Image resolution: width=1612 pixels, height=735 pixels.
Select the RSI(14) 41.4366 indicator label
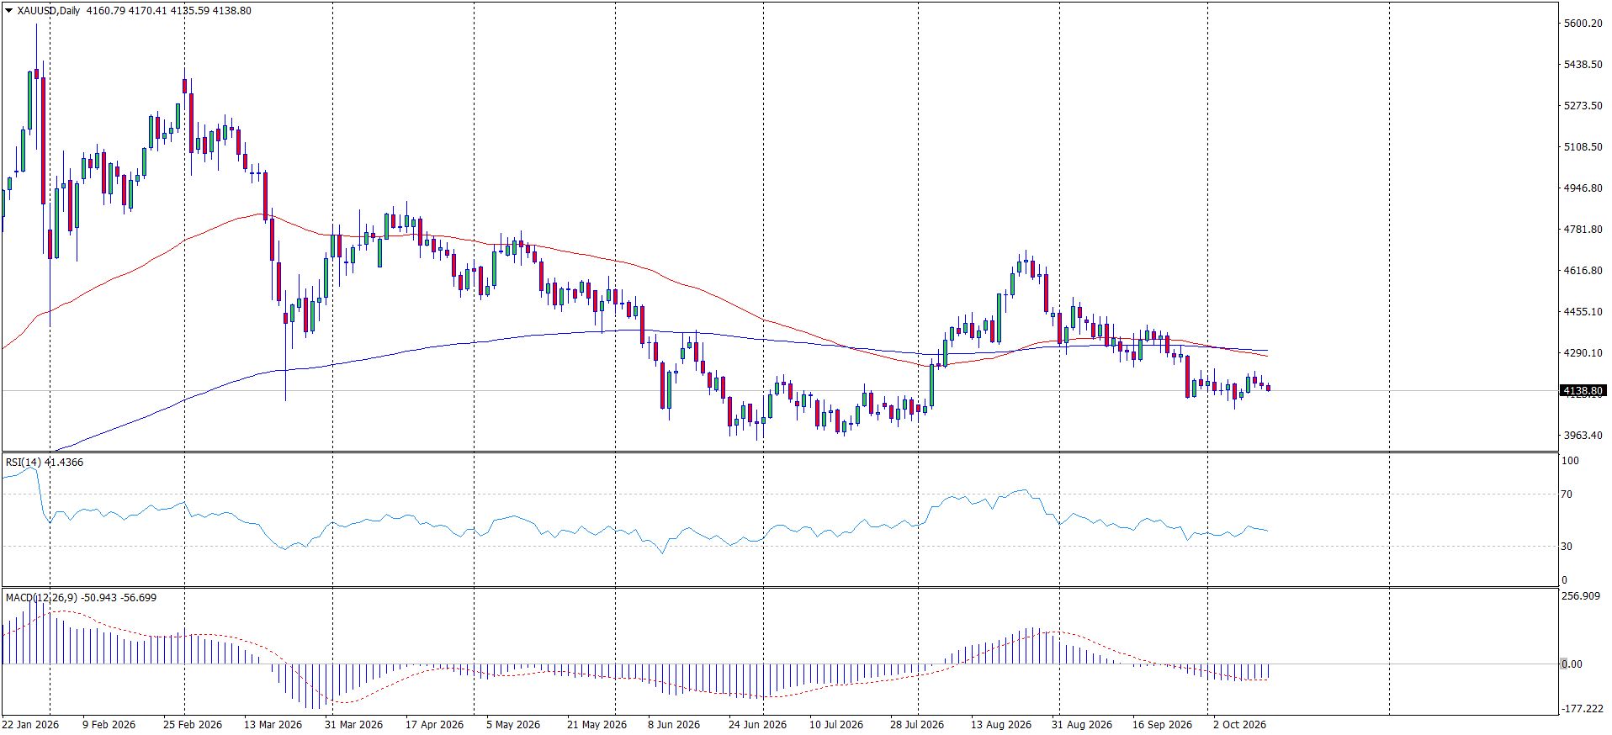pos(45,463)
